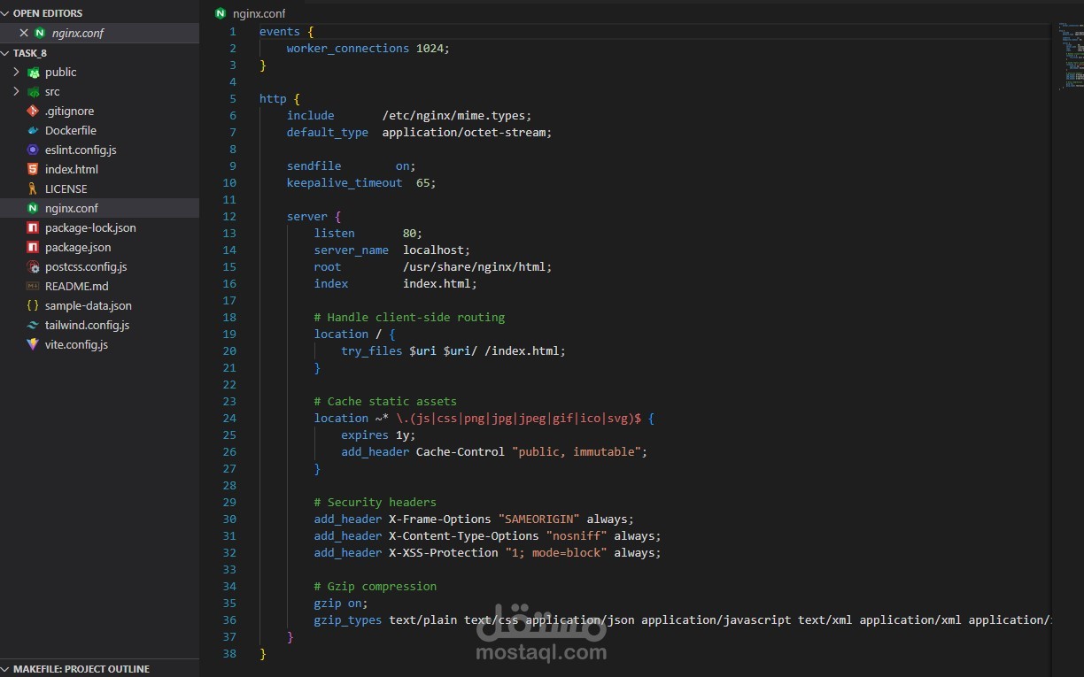This screenshot has height=677, width=1084.
Task: Expand the src folder
Action: (16, 91)
